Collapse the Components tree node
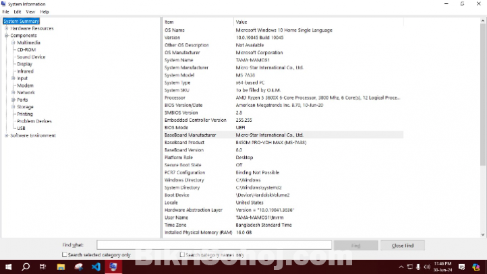Viewport: 487px width, 274px height. click(x=6, y=36)
